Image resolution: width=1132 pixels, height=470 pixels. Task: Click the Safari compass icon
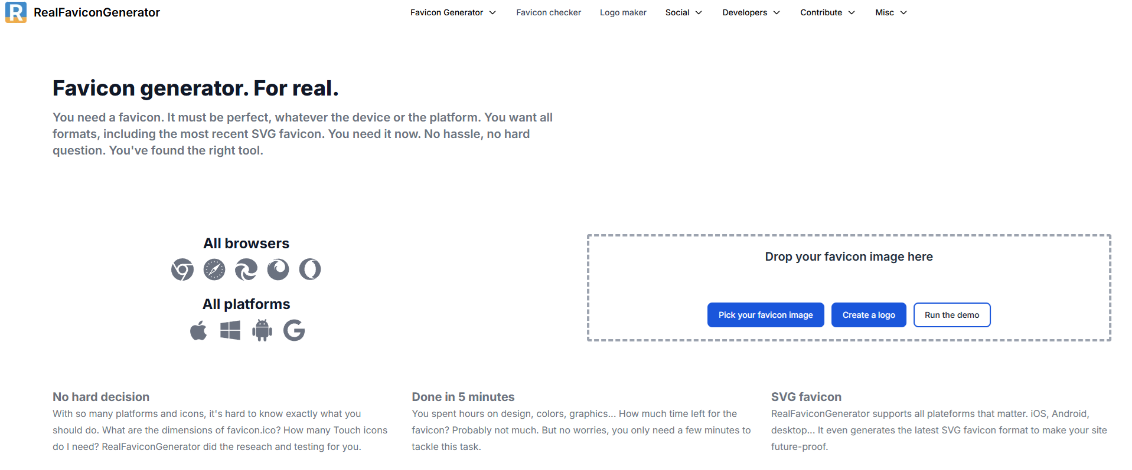(214, 269)
